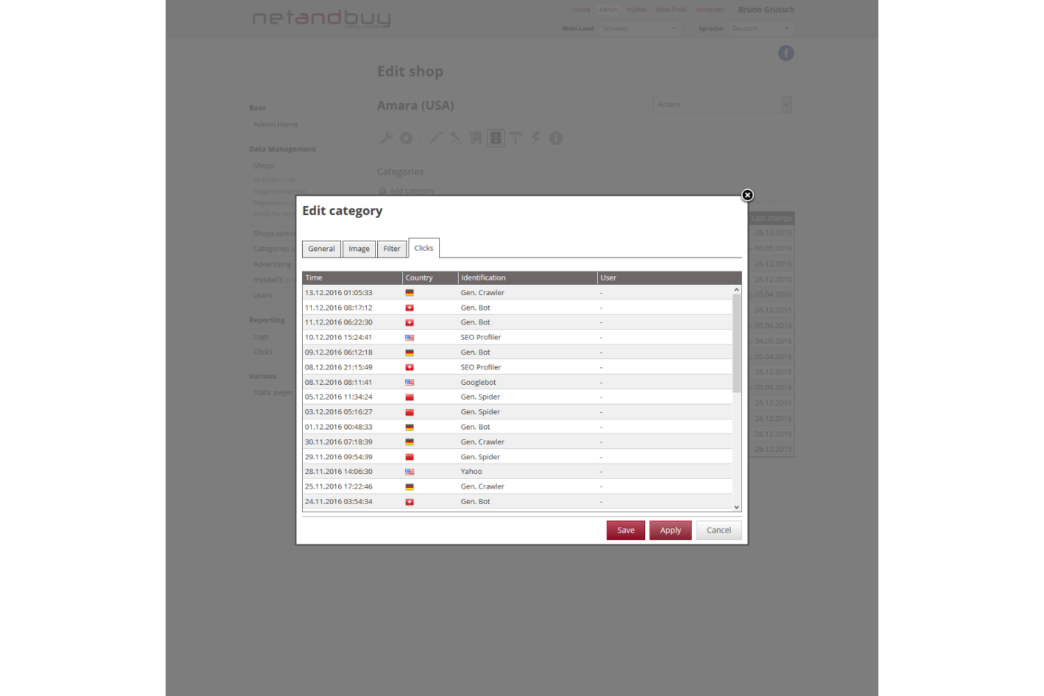The image size is (1044, 696).
Task: Open the Image tab
Action: [359, 249]
